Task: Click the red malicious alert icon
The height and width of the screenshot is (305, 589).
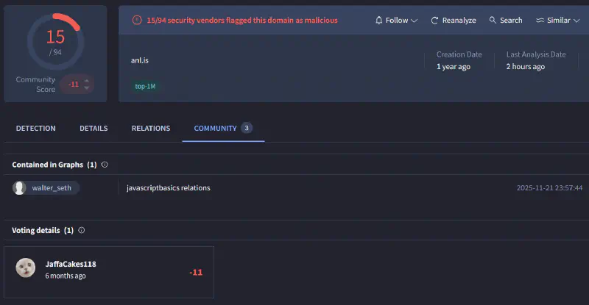Action: [137, 21]
